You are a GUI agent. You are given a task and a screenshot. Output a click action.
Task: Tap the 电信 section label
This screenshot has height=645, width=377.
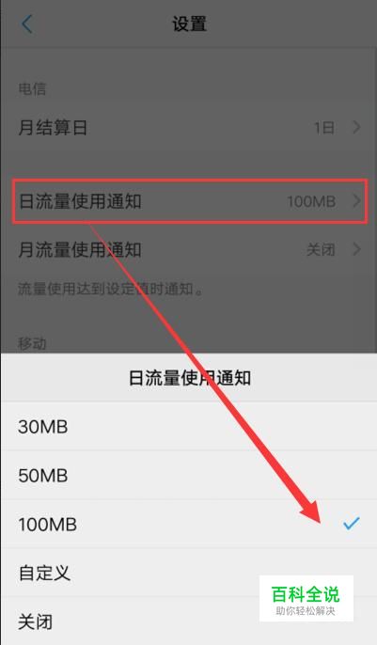point(32,88)
